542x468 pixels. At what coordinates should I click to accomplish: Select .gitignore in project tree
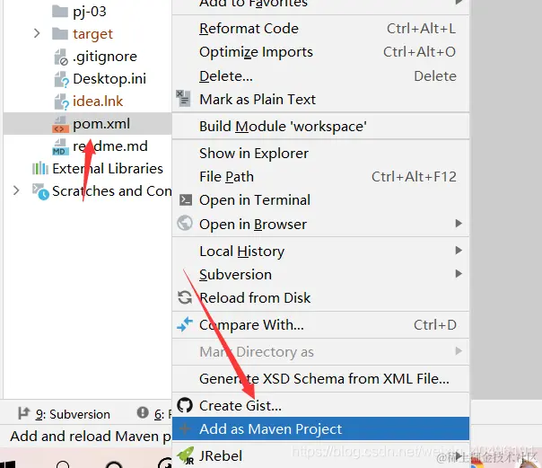tap(105, 57)
